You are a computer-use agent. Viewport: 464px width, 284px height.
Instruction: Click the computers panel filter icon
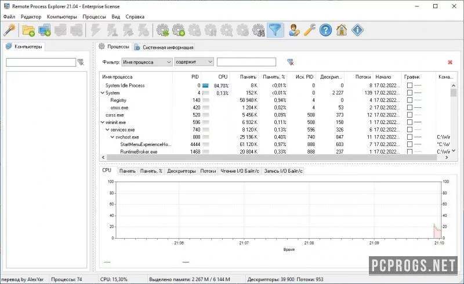(81, 62)
